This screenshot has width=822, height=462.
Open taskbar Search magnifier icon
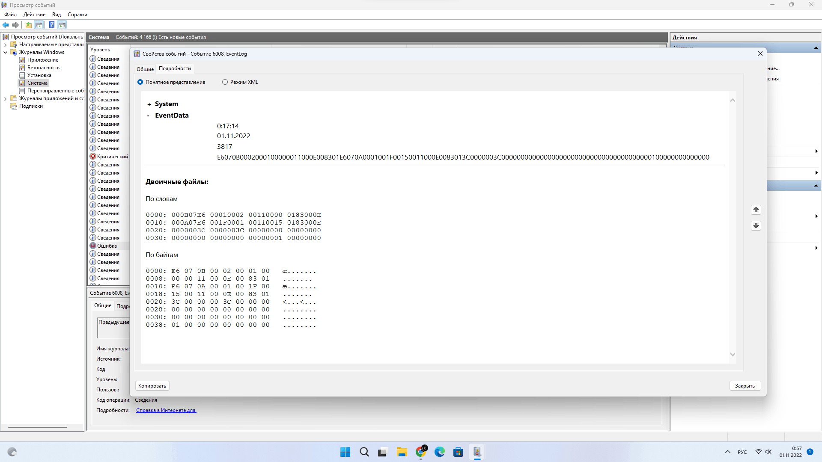tap(364, 452)
